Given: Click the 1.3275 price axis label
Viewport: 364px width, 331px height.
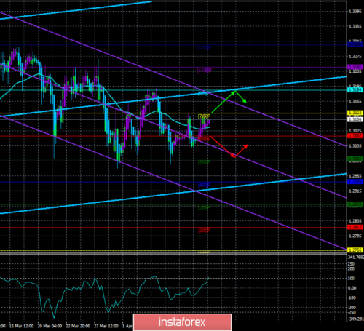Looking at the screenshot, I should click(355, 57).
